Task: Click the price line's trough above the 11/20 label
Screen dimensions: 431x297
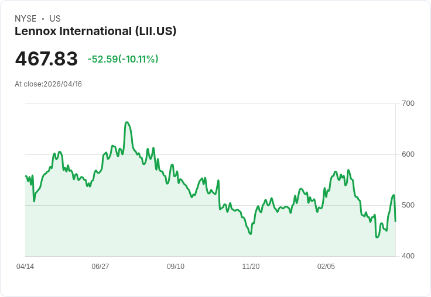Action: click(x=251, y=234)
